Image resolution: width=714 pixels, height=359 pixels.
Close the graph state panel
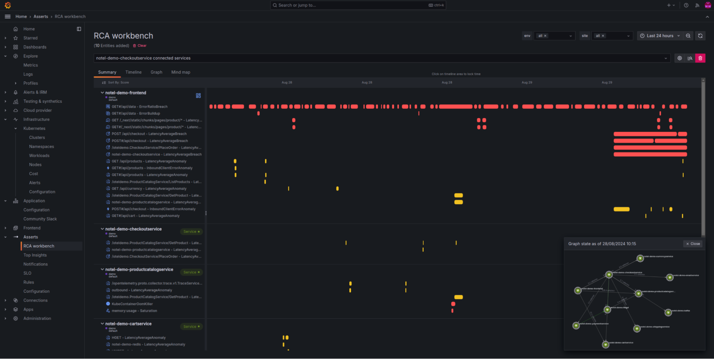pyautogui.click(x=693, y=244)
